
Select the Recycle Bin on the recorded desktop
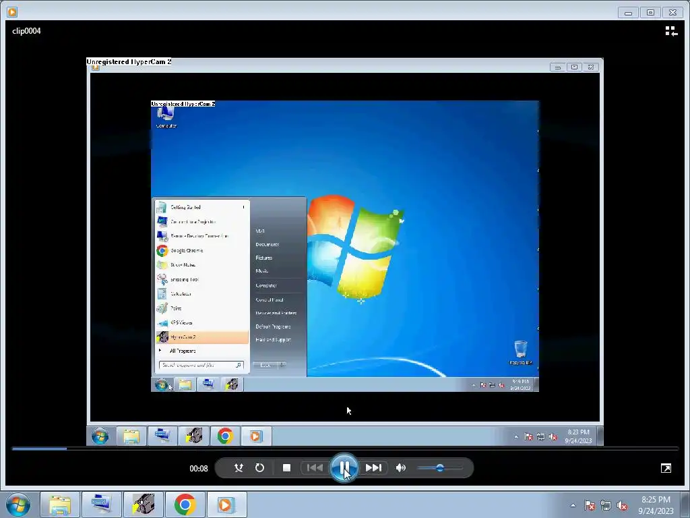coord(521,352)
